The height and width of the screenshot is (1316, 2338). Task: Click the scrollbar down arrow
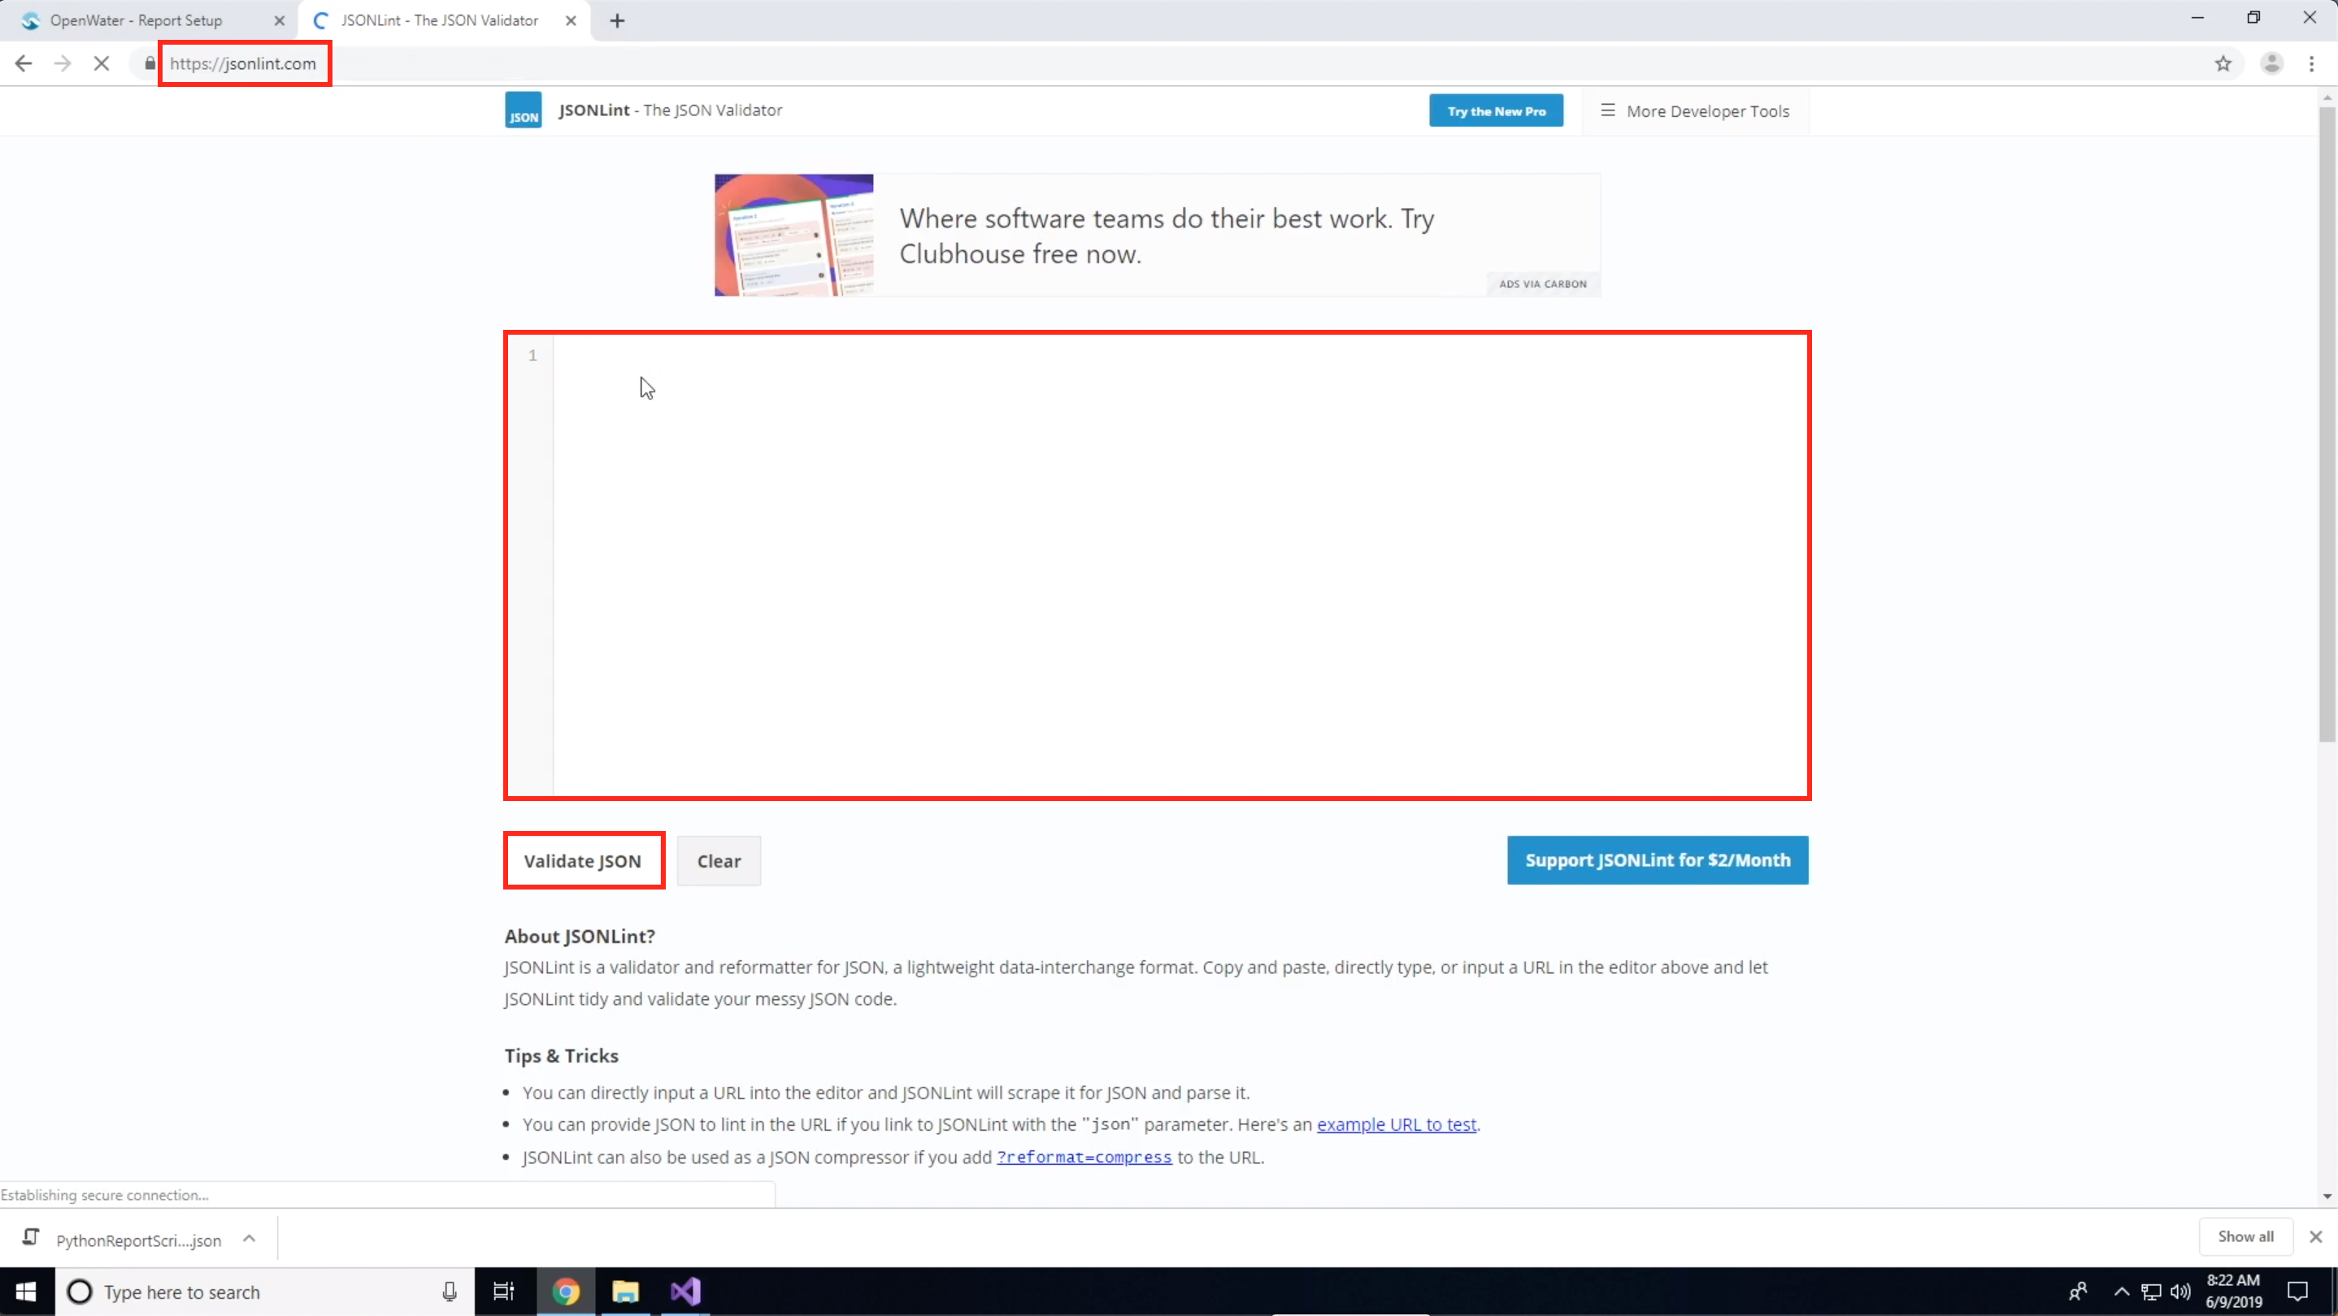coord(2327,1197)
